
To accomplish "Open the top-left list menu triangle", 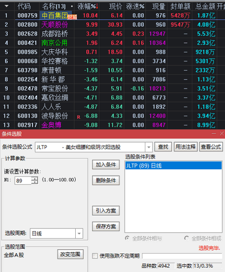I will pyautogui.click(x=7, y=6).
